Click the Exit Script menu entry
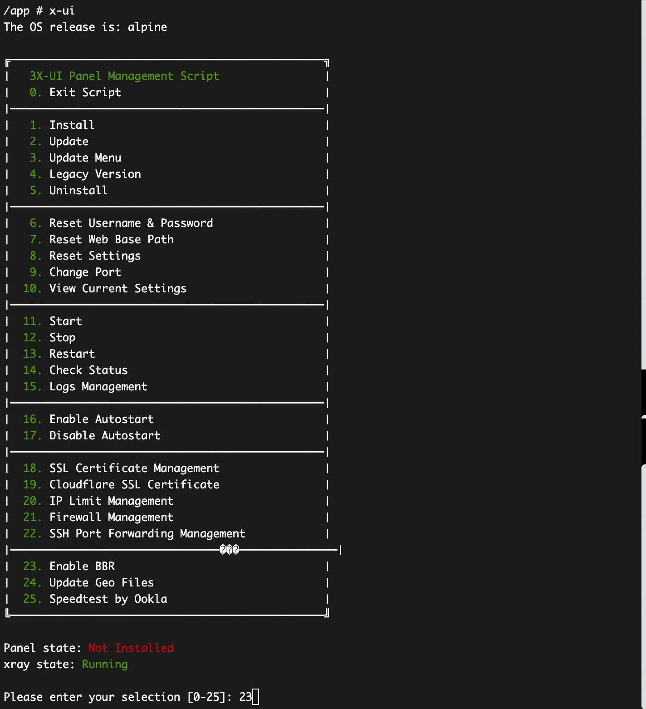 coord(85,92)
